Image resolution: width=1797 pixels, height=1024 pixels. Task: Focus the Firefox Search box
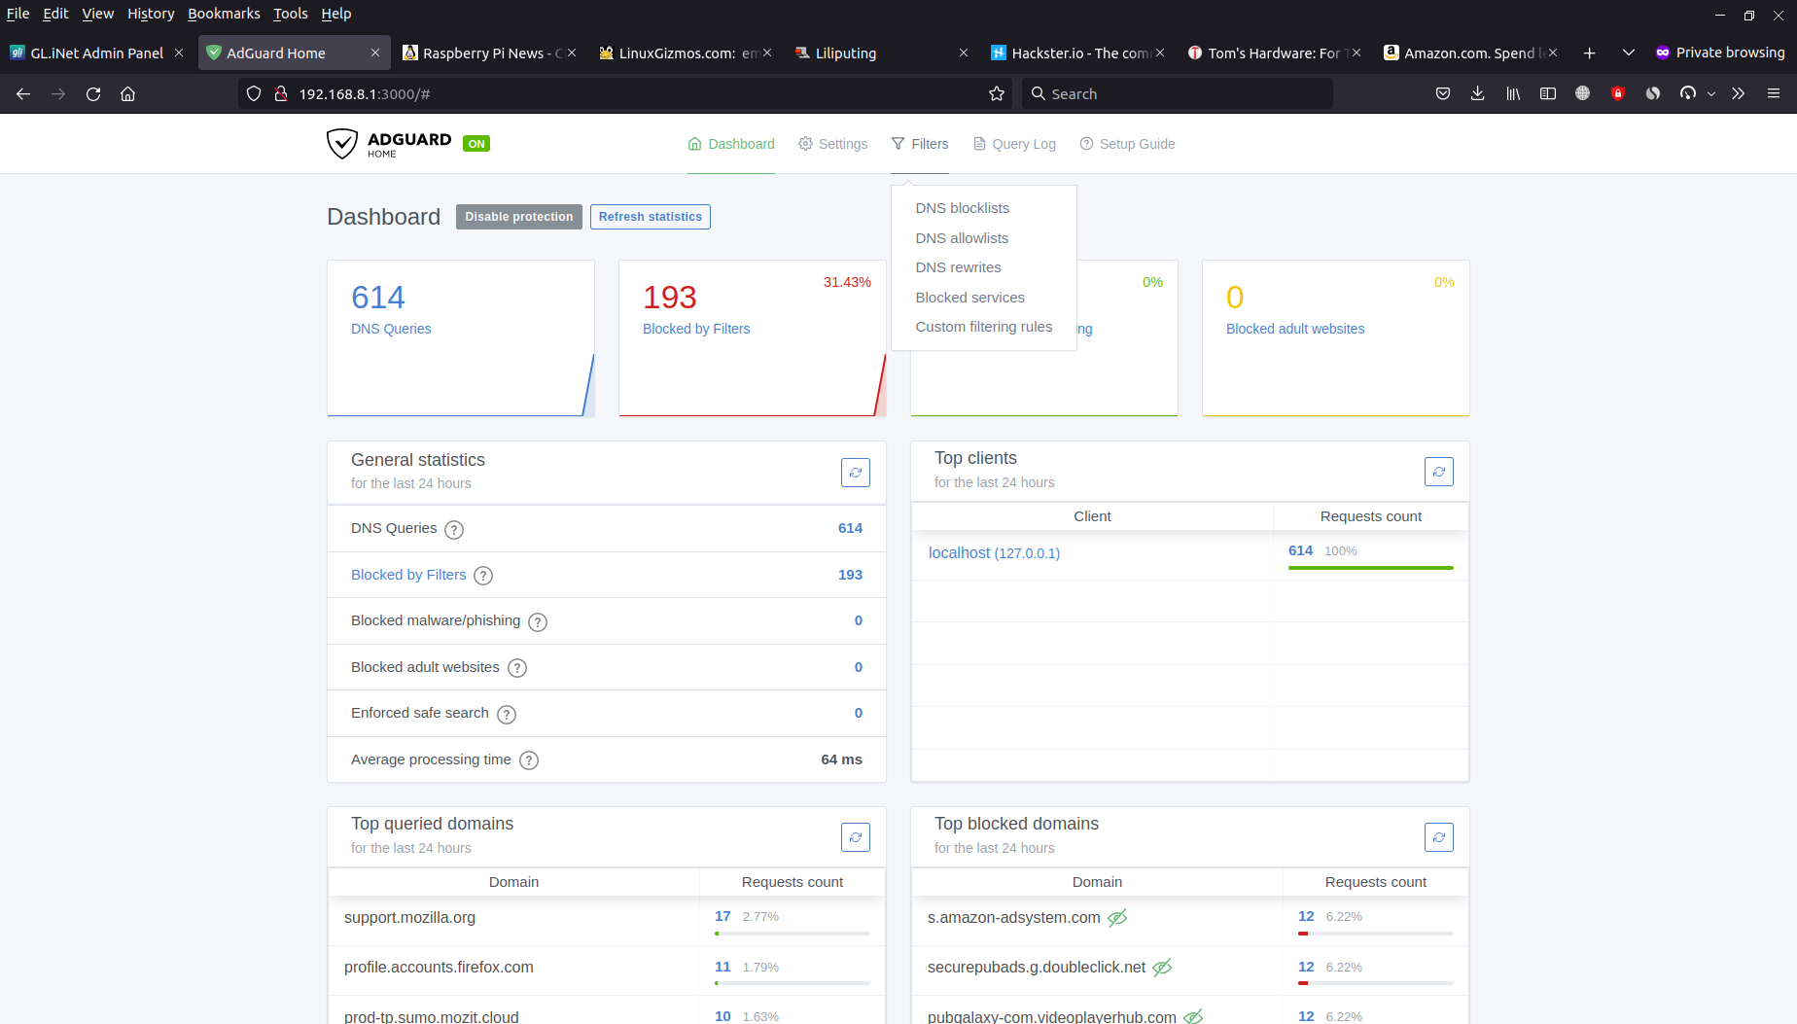click(1177, 94)
